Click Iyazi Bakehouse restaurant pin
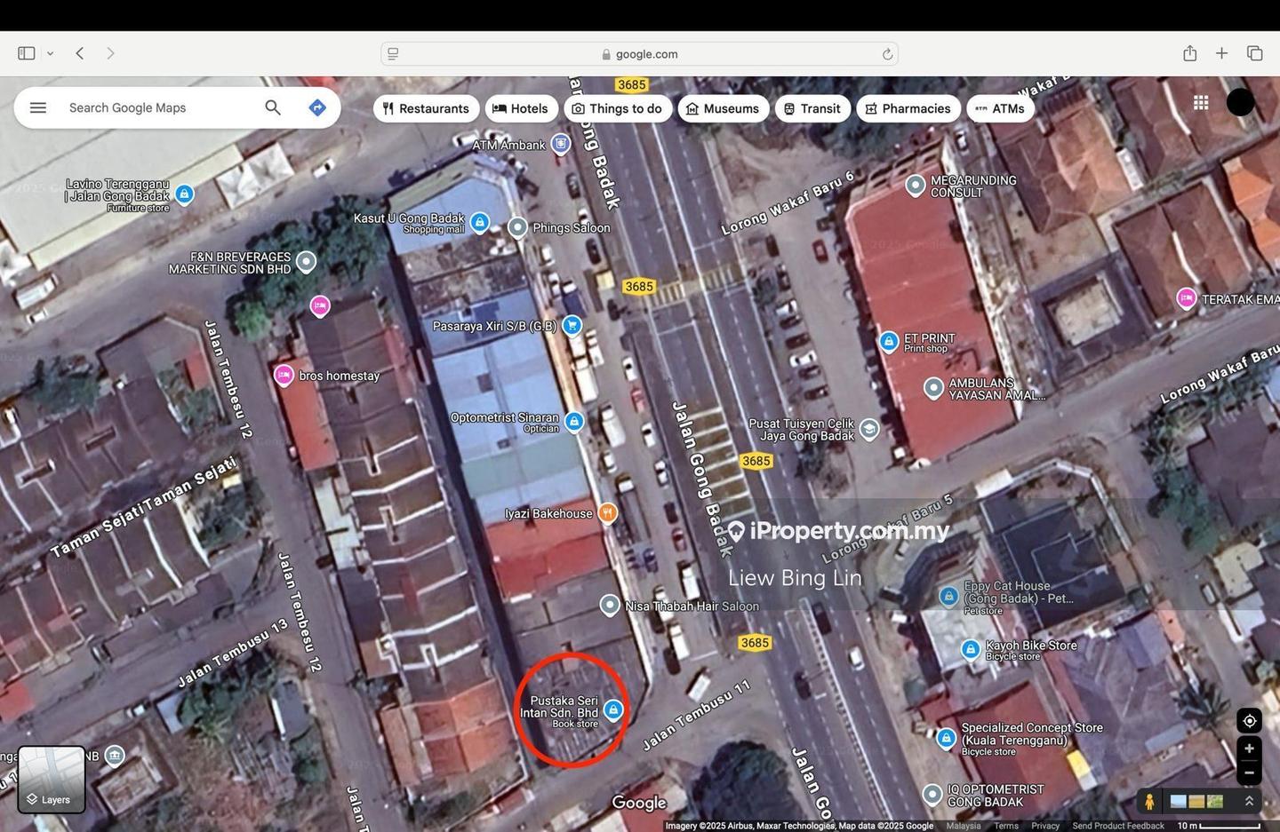 click(607, 512)
